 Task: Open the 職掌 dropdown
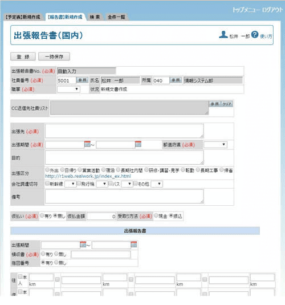click(x=68, y=90)
